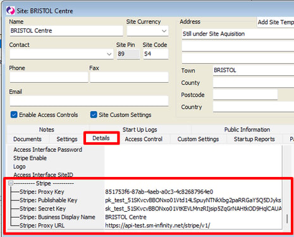Click the Site Code field showing S4
Viewport: 294px width, 237px height.
tap(156, 54)
